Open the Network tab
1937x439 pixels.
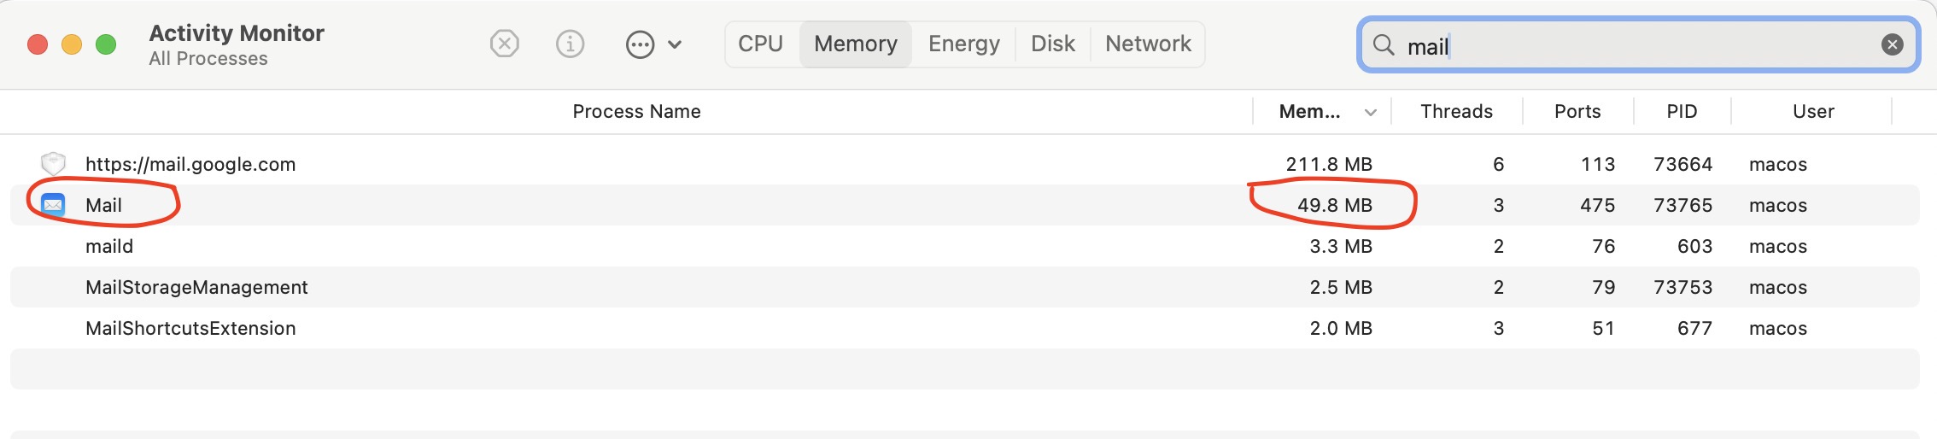click(1148, 44)
